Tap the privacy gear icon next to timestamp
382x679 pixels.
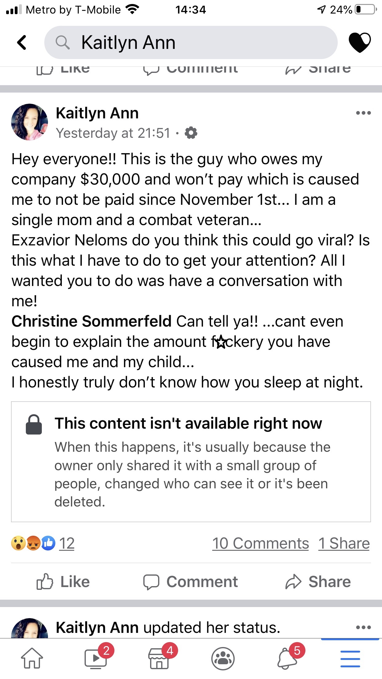[x=191, y=133]
